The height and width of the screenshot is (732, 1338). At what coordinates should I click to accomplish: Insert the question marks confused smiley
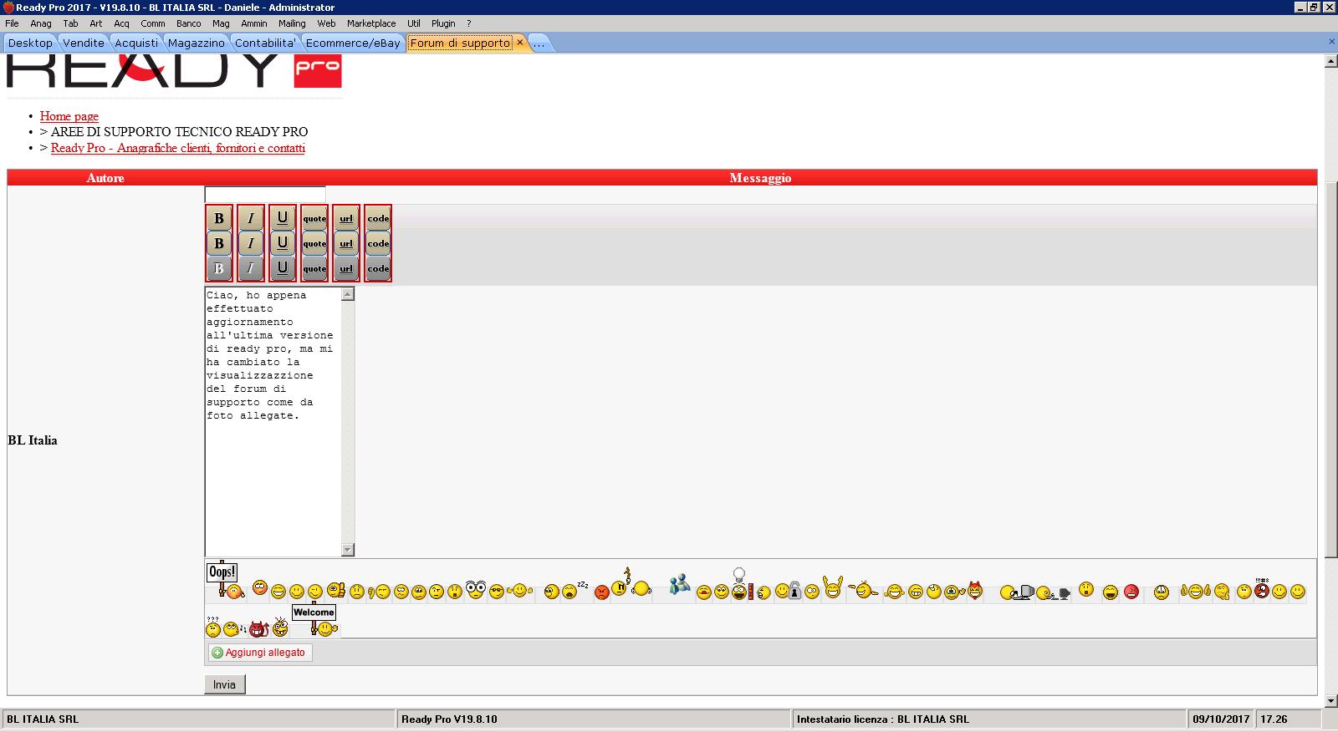point(213,627)
